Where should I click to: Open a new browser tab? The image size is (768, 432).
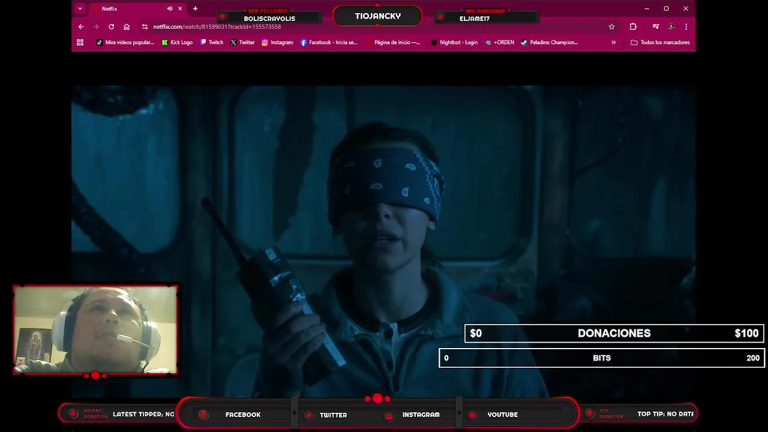tap(195, 8)
